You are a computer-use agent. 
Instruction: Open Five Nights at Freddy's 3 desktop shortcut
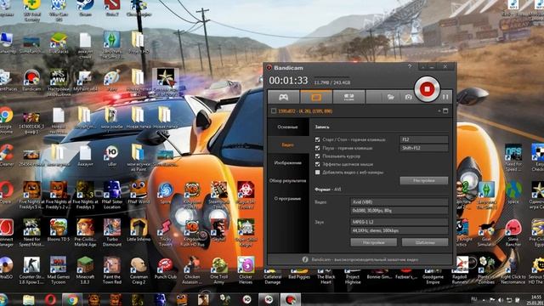coord(85,195)
